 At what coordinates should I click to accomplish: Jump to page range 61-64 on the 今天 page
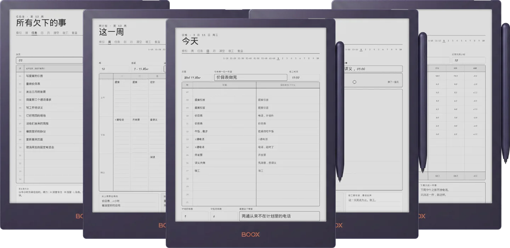click(272, 58)
